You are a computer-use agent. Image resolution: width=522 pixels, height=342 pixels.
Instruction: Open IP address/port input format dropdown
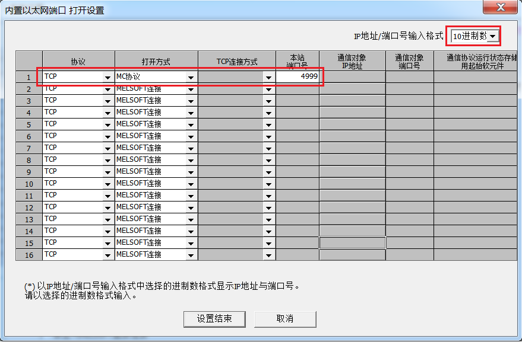click(492, 36)
